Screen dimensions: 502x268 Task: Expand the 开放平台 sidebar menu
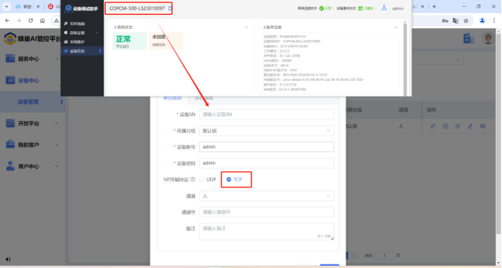(32, 123)
